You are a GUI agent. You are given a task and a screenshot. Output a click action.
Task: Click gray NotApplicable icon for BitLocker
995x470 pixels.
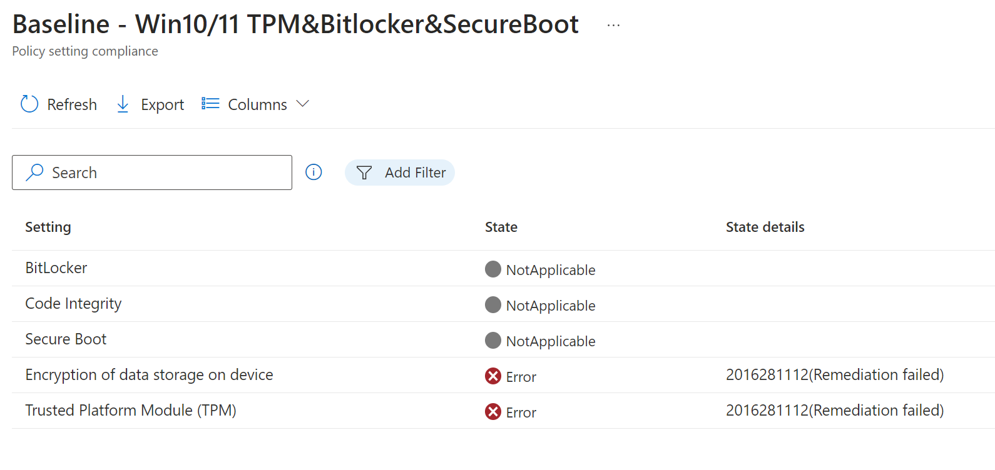tap(493, 269)
